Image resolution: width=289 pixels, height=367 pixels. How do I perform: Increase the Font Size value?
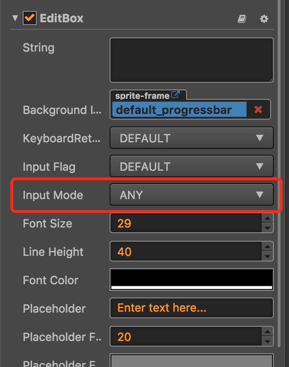pos(268,219)
